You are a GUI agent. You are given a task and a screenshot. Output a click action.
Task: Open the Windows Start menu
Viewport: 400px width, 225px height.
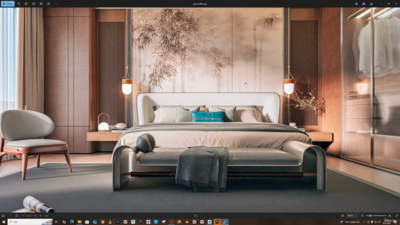coord(4,222)
